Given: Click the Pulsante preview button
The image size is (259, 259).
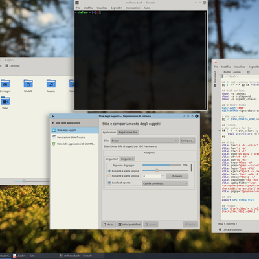Looking at the screenshot, I should pyautogui.click(x=177, y=176).
